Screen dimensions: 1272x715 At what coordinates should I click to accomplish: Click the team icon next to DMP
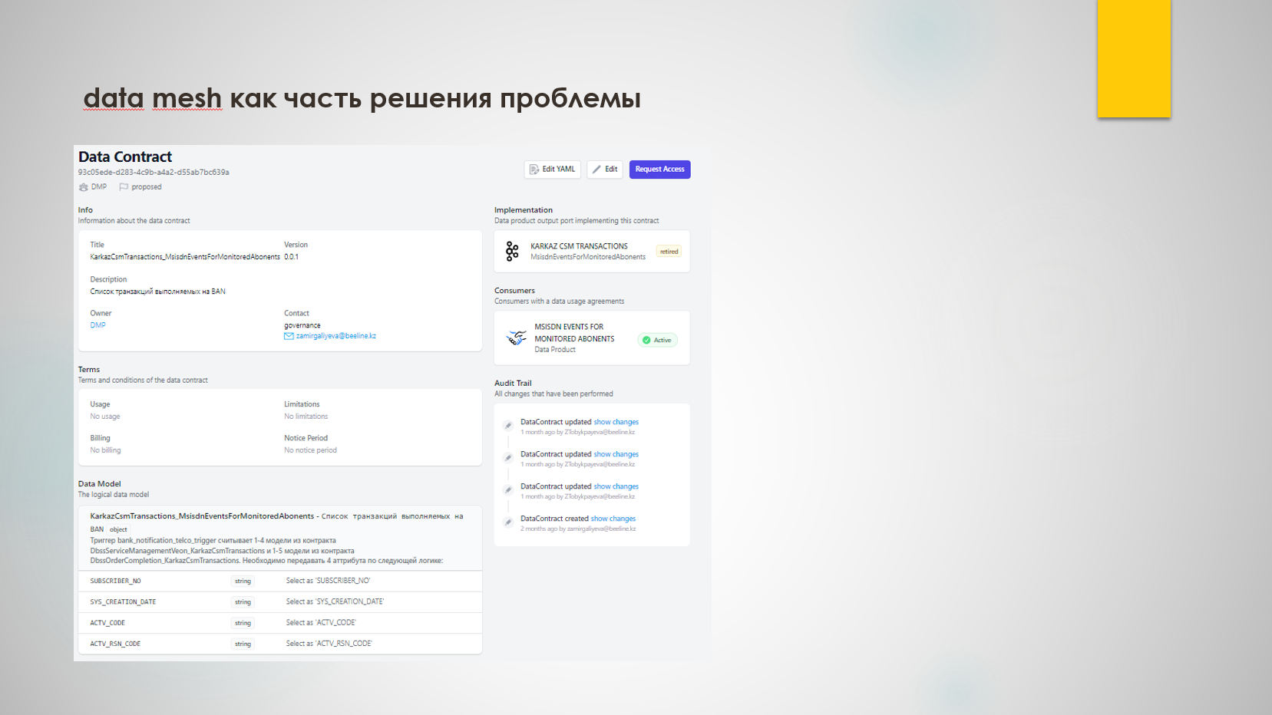(84, 187)
